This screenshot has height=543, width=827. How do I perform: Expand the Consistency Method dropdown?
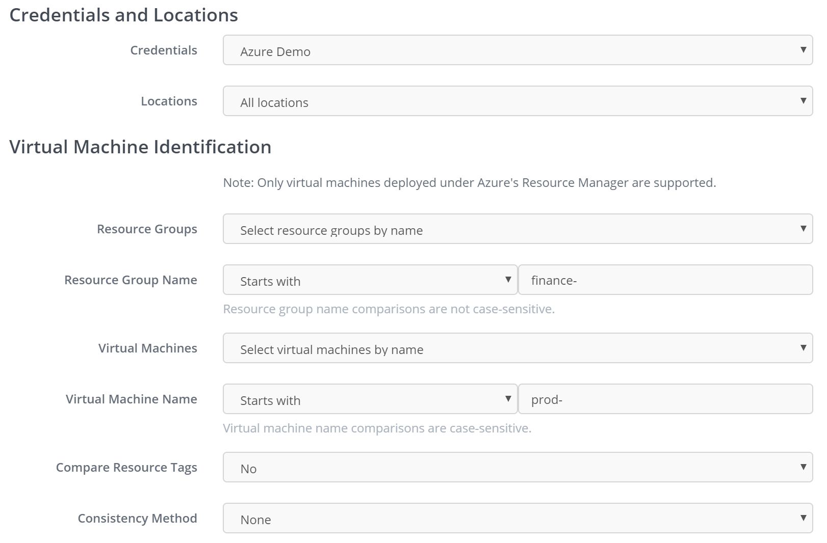pyautogui.click(x=517, y=519)
